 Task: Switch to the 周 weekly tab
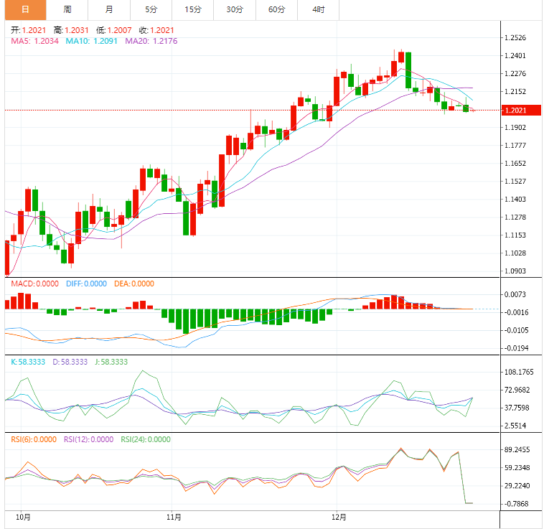67,10
